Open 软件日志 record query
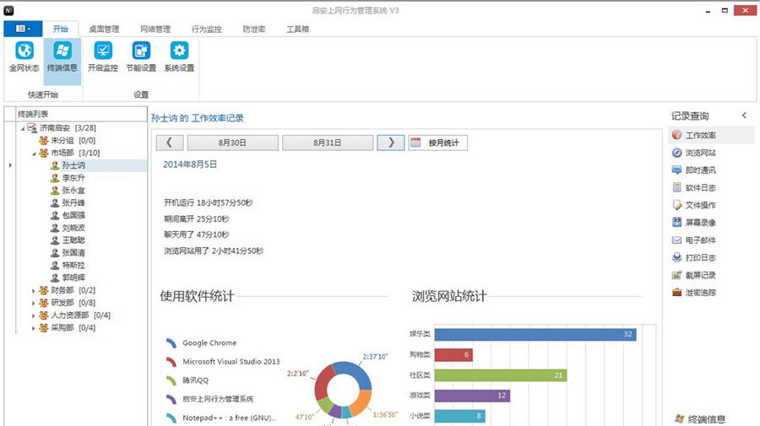Screen dimensions: 760x426 tap(695, 187)
